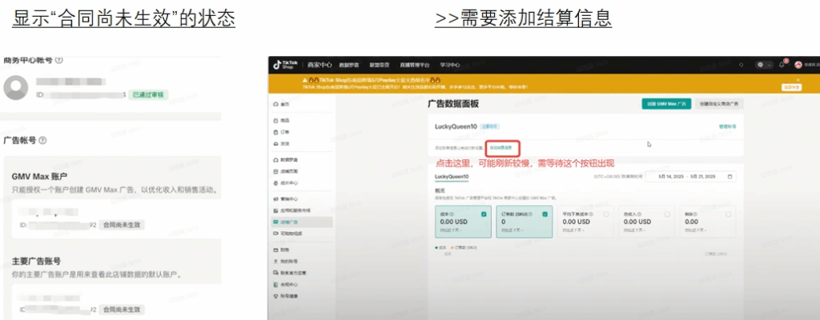Image resolution: width=820 pixels, height=320 pixels.
Task: Open 发货 in the sidebar
Action: [x=281, y=143]
